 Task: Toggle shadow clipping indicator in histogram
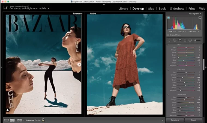(x=168, y=17)
